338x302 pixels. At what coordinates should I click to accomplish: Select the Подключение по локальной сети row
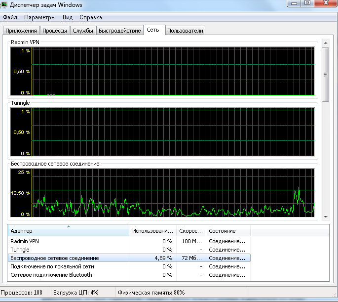129,266
